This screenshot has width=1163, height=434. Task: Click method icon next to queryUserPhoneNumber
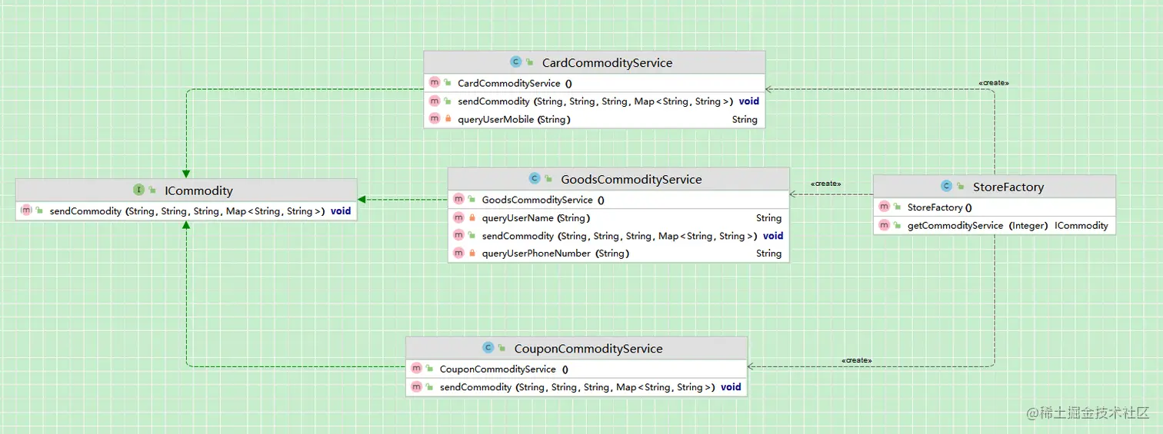click(x=458, y=253)
